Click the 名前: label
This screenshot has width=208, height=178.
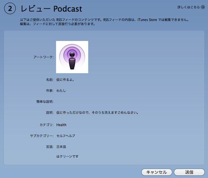pyautogui.click(x=50, y=80)
